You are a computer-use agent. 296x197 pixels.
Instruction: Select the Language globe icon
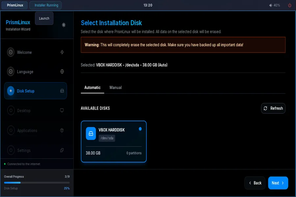coord(62,72)
